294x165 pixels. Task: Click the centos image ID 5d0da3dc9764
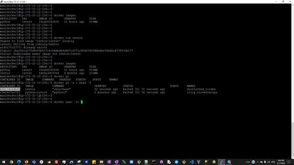(49, 73)
